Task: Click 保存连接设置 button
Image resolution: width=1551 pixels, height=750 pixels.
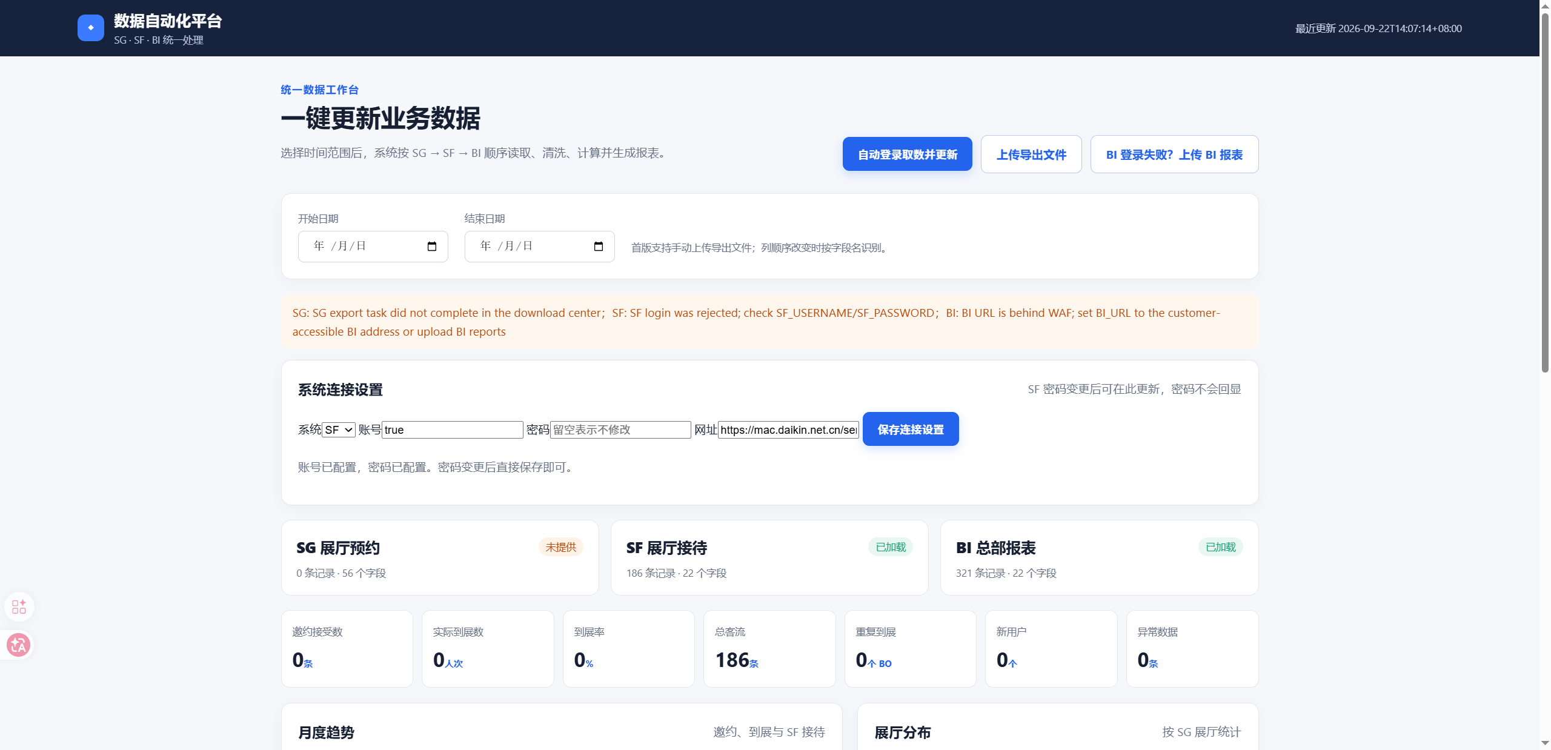Action: 911,430
